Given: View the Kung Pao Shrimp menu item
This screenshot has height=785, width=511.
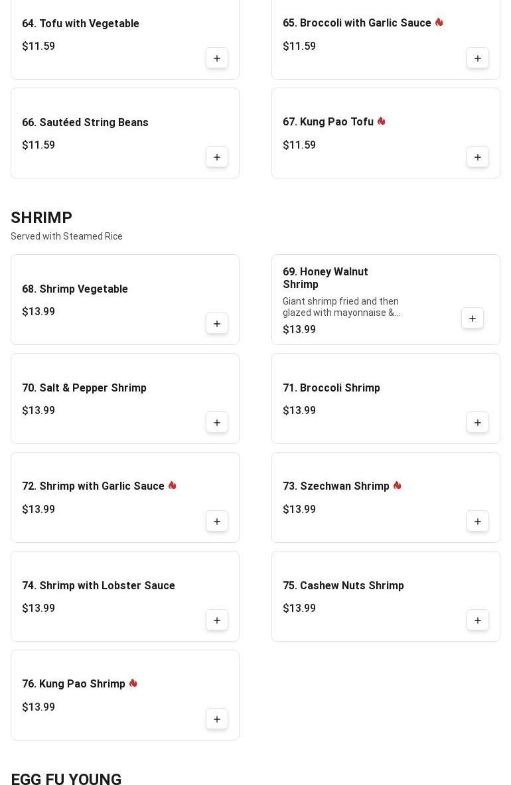Looking at the screenshot, I should click(74, 684).
